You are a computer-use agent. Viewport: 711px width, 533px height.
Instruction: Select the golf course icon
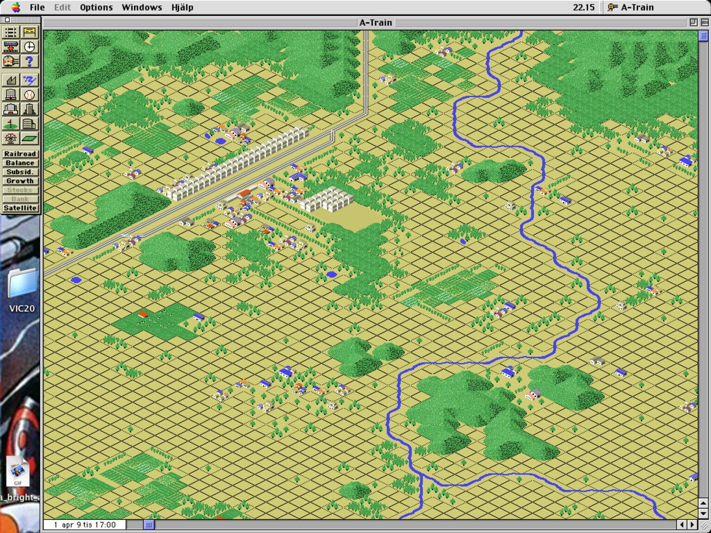point(11,124)
